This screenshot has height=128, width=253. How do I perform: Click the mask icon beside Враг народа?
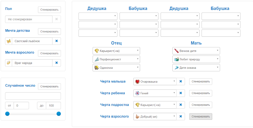click(x=9, y=63)
